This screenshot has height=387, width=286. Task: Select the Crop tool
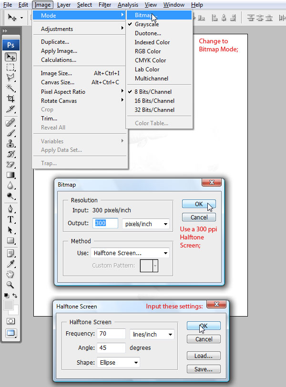[10, 99]
